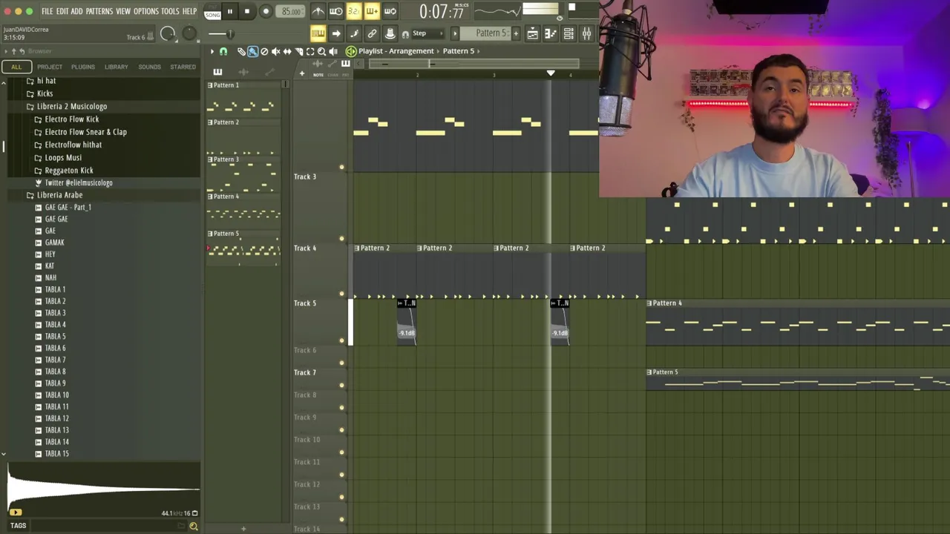Select the Playback speaker tool in playlist
This screenshot has height=534, width=950.
pos(333,51)
